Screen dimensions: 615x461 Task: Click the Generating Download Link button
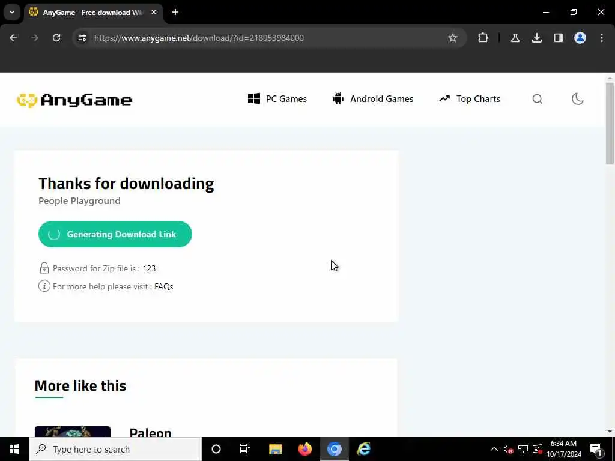pyautogui.click(x=115, y=234)
